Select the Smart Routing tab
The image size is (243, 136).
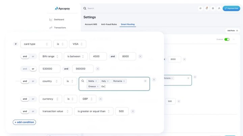(x=128, y=24)
